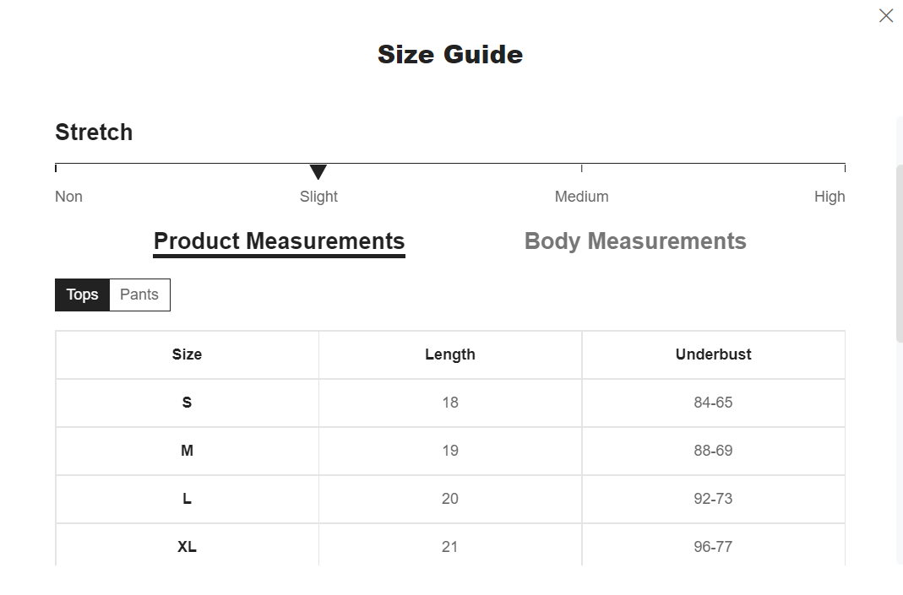Viewport: 903px width, 595px height.
Task: Switch to the Pants size table
Action: [x=139, y=295]
